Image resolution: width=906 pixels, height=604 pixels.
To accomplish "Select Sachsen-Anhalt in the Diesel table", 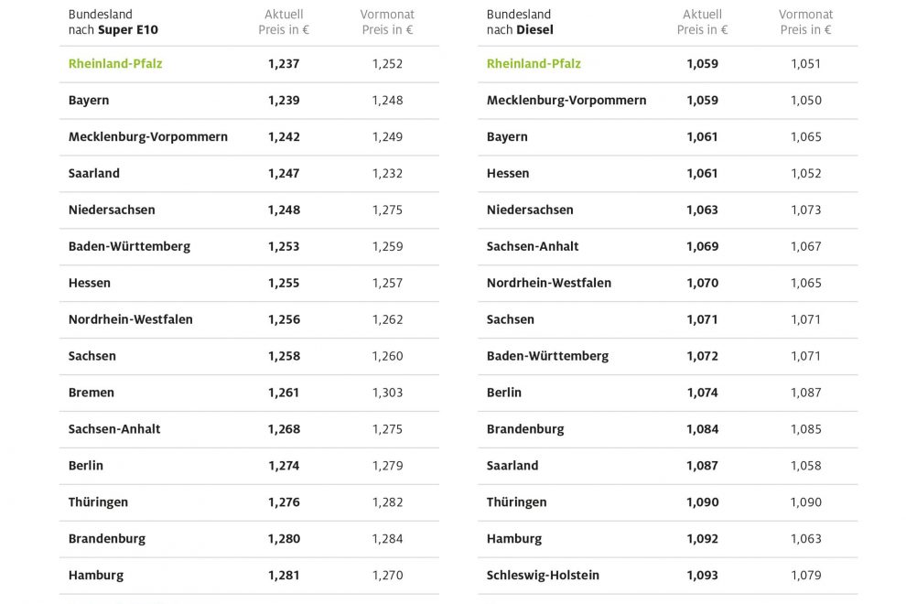I will pyautogui.click(x=533, y=246).
